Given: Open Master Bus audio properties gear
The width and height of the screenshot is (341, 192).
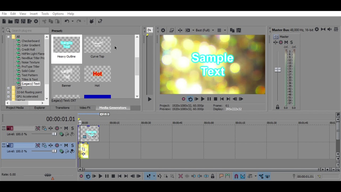Looking at the screenshot, I should coord(317,30).
